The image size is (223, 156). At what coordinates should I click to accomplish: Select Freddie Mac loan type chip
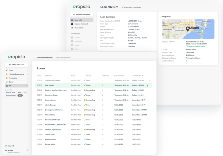pos(11,96)
